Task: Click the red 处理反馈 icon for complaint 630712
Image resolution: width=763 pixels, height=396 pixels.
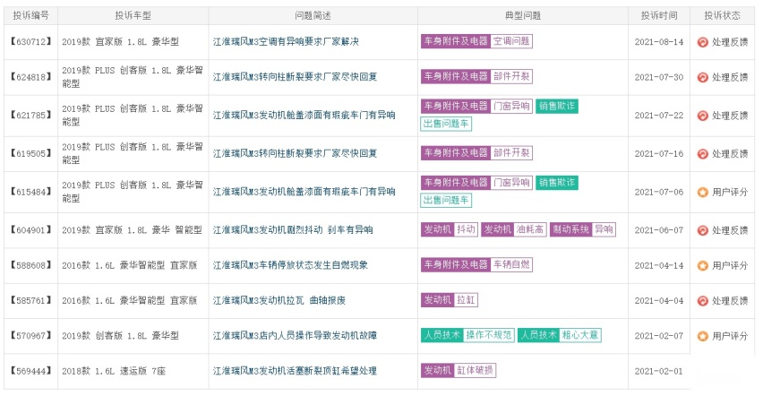Action: point(702,42)
